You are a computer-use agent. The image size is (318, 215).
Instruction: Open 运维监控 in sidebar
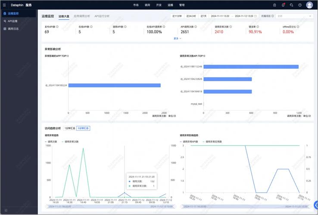[19, 13]
